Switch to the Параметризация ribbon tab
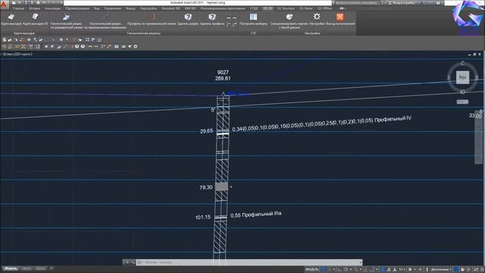The image size is (485, 273). pos(77,8)
